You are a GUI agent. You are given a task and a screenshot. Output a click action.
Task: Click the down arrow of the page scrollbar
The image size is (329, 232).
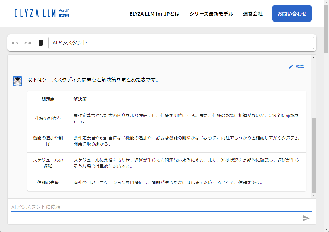327,230
